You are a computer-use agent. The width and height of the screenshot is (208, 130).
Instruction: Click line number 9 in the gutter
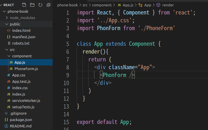coord(68,75)
